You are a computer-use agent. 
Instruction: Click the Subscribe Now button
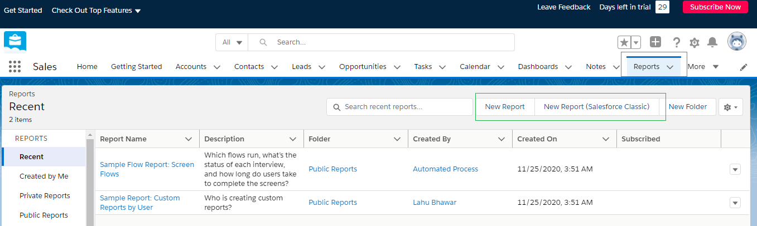pos(715,7)
